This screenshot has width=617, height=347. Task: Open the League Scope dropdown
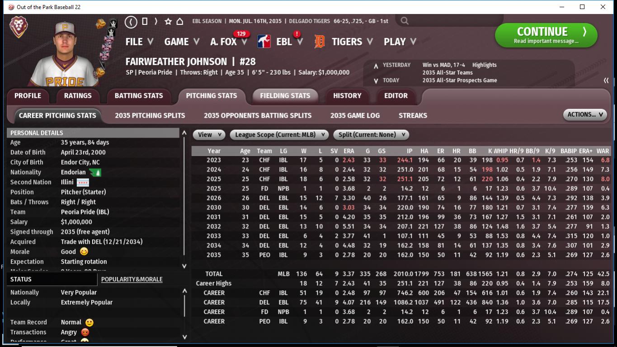pyautogui.click(x=279, y=134)
